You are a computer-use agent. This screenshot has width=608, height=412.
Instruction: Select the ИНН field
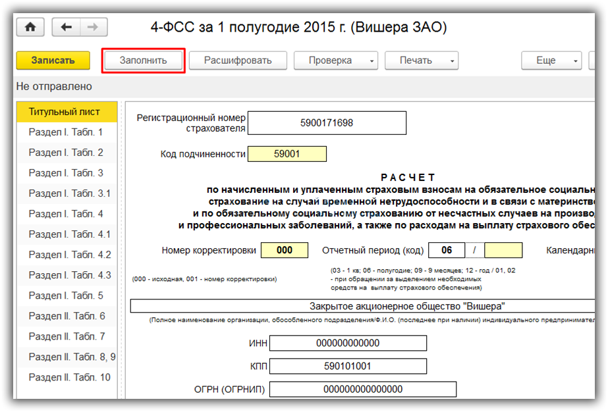(348, 343)
